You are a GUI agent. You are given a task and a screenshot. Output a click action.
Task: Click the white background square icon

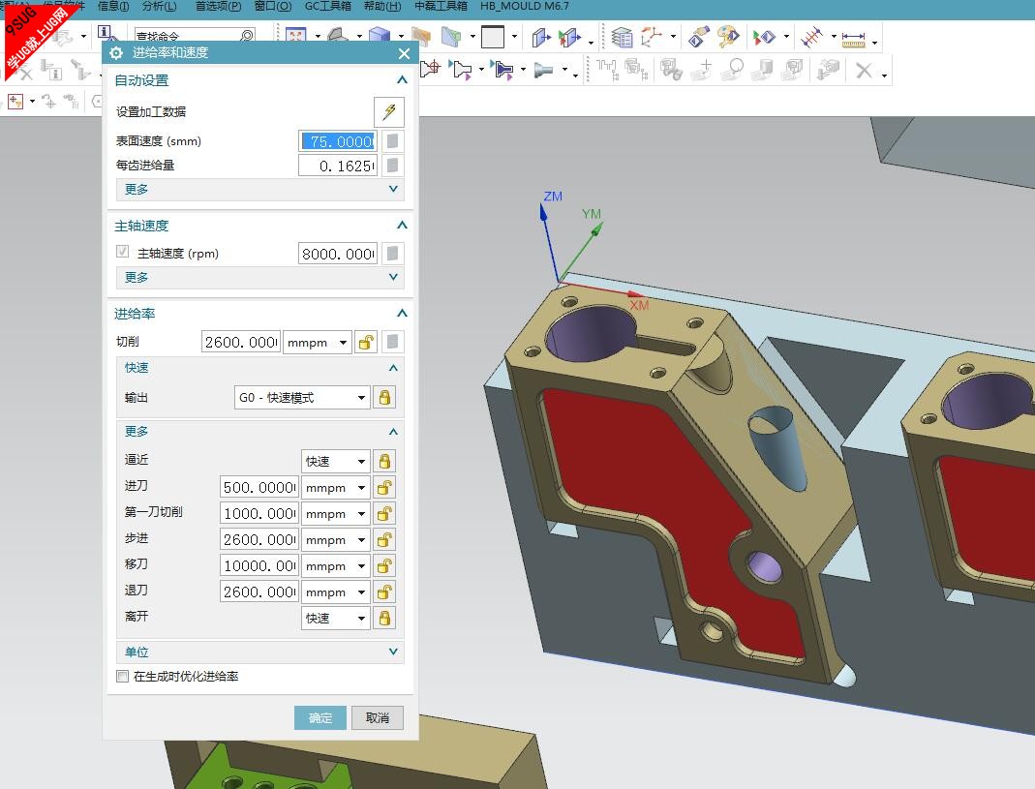click(493, 37)
